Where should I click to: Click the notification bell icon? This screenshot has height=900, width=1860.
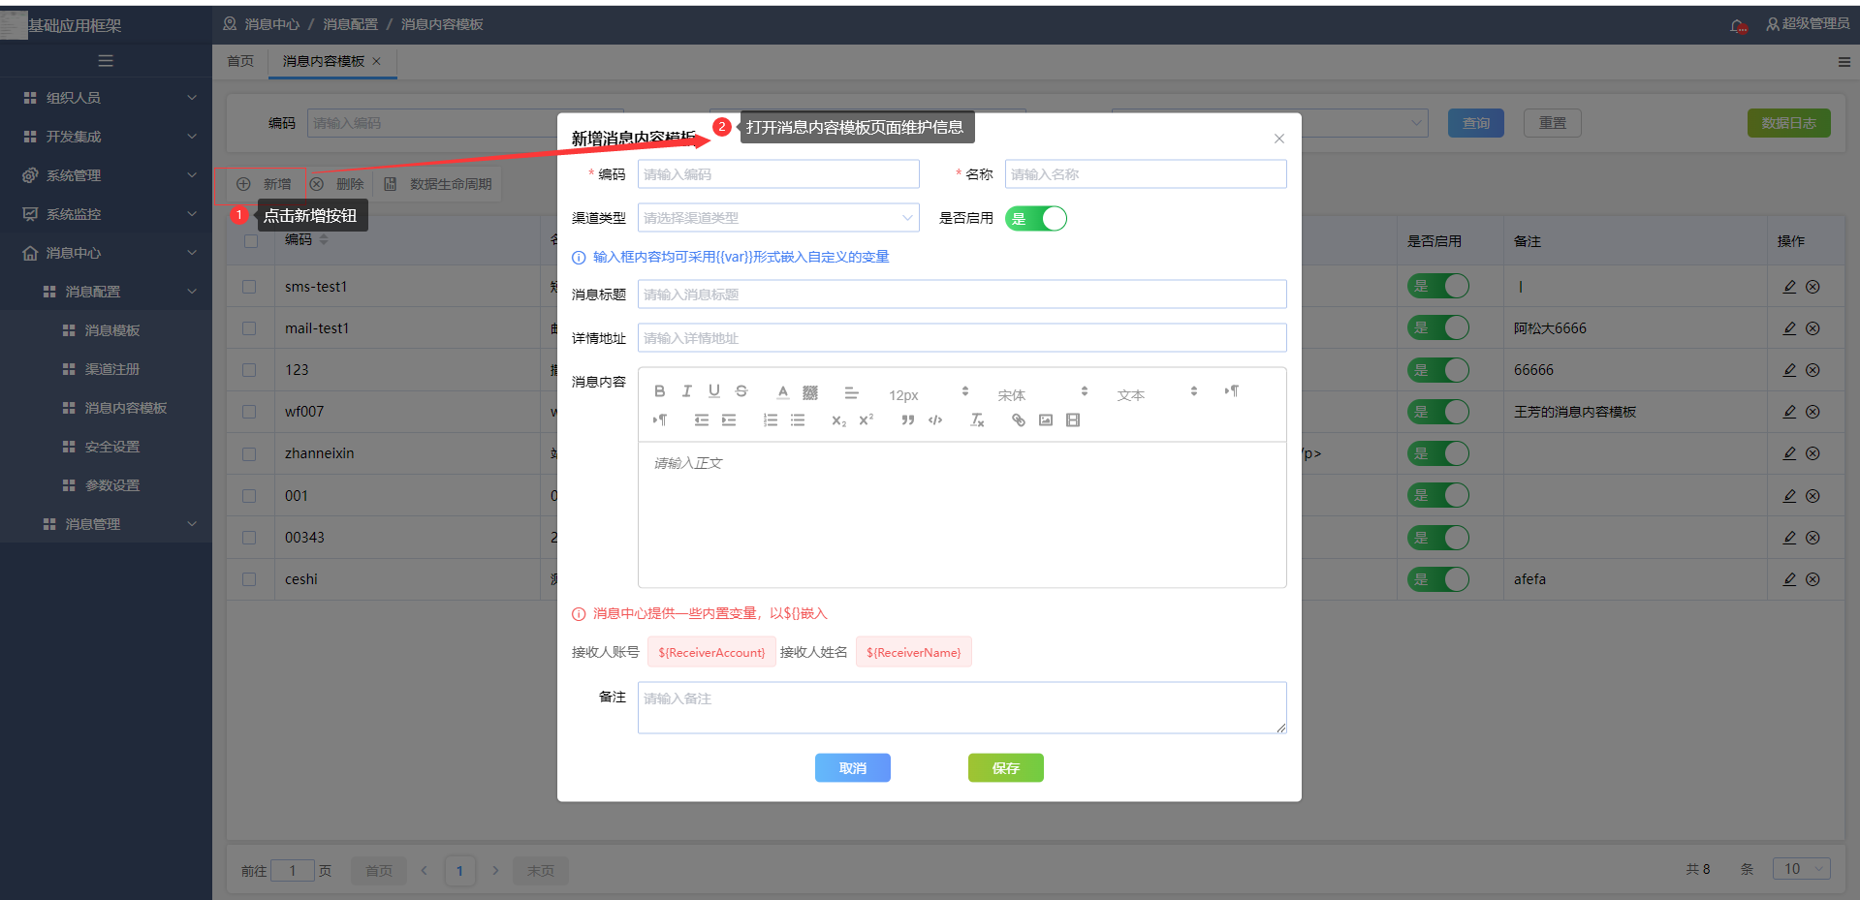pyautogui.click(x=1739, y=25)
